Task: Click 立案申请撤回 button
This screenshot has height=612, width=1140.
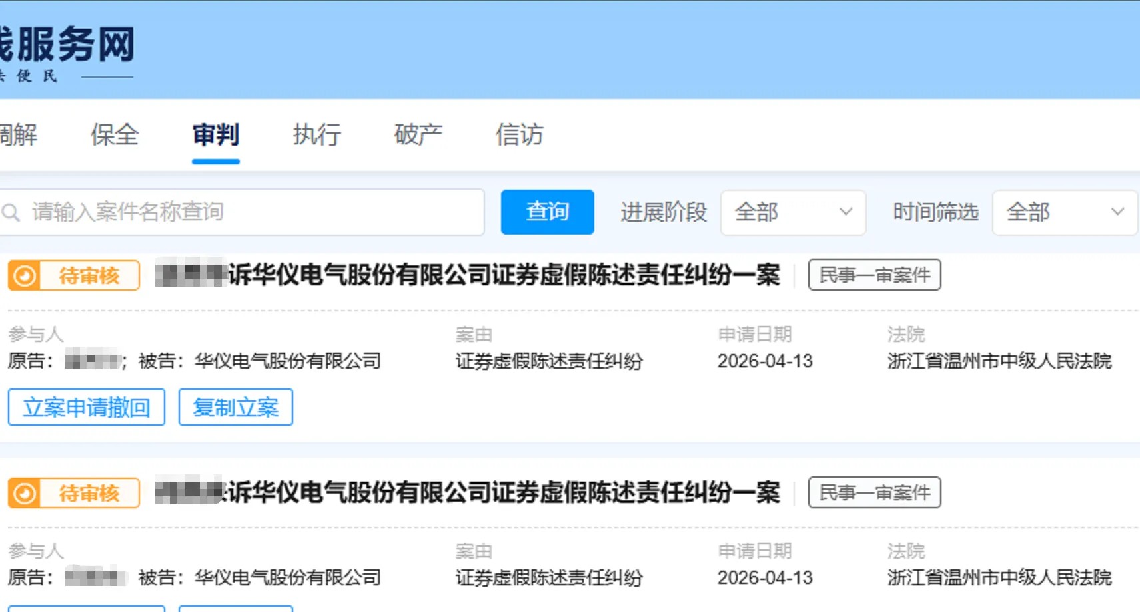Action: pos(87,407)
